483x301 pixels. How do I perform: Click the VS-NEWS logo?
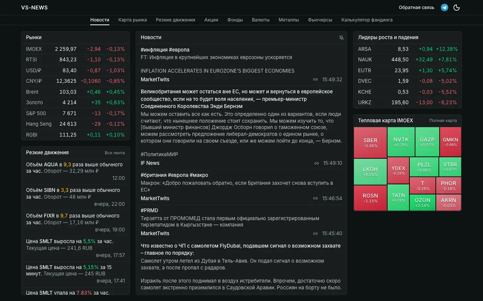(x=34, y=8)
